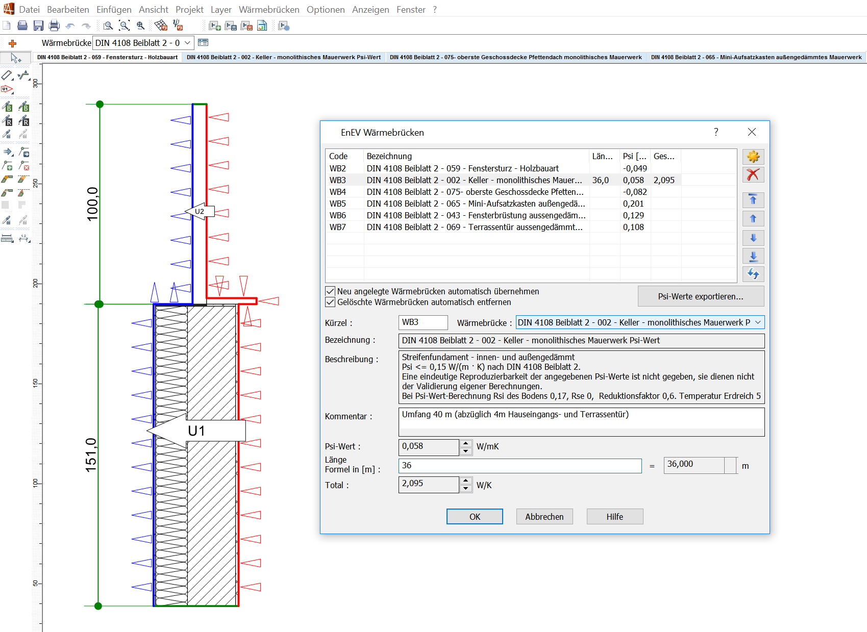This screenshot has height=632, width=867.
Task: Decrease Total value with the down stepper arrow
Action: tap(465, 489)
